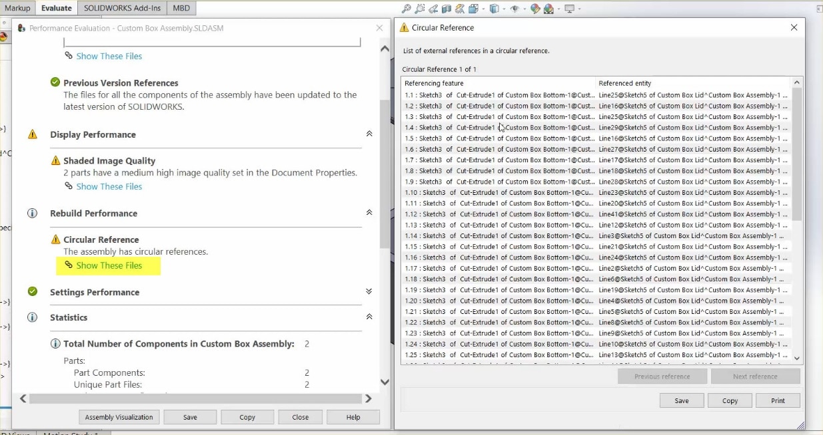Screen dimensions: 823x435
Task: Click Referenced entity column header
Action: [692, 83]
